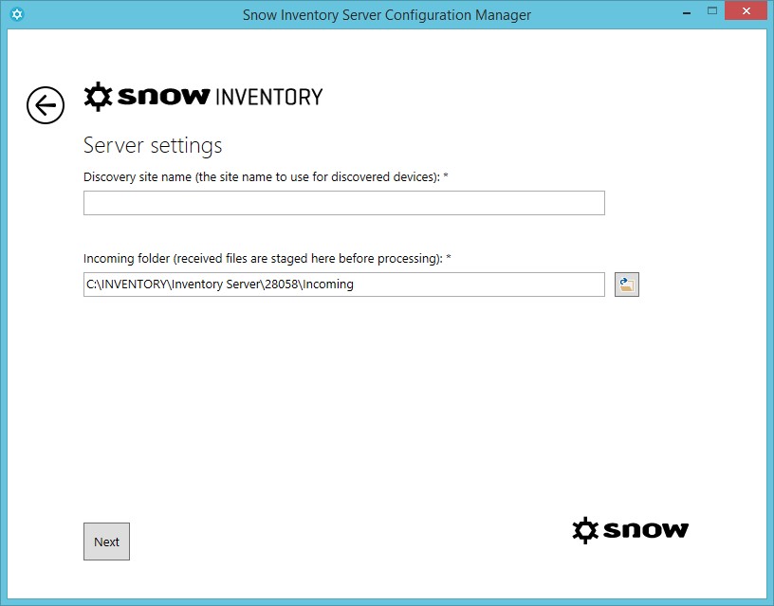The width and height of the screenshot is (774, 606).
Task: Continue with the Next button
Action: (106, 542)
